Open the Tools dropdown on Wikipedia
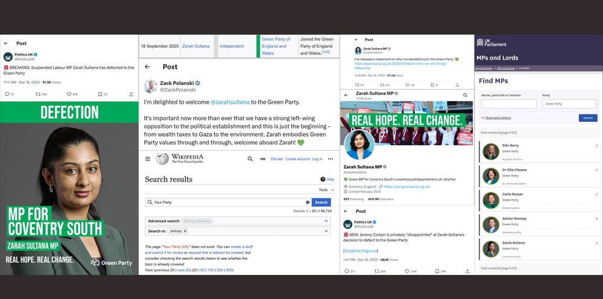Screen dimensions: 603x299 click(326, 190)
